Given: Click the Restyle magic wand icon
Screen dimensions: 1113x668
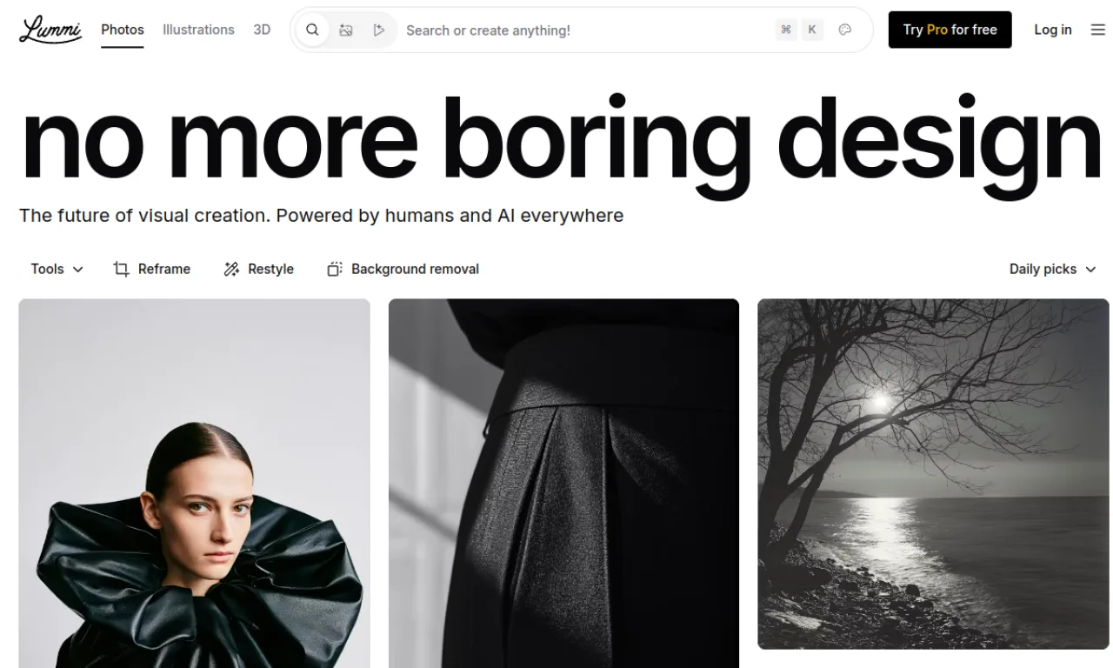Looking at the screenshot, I should pos(231,269).
